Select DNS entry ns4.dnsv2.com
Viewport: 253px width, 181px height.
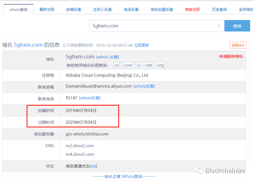80,154
